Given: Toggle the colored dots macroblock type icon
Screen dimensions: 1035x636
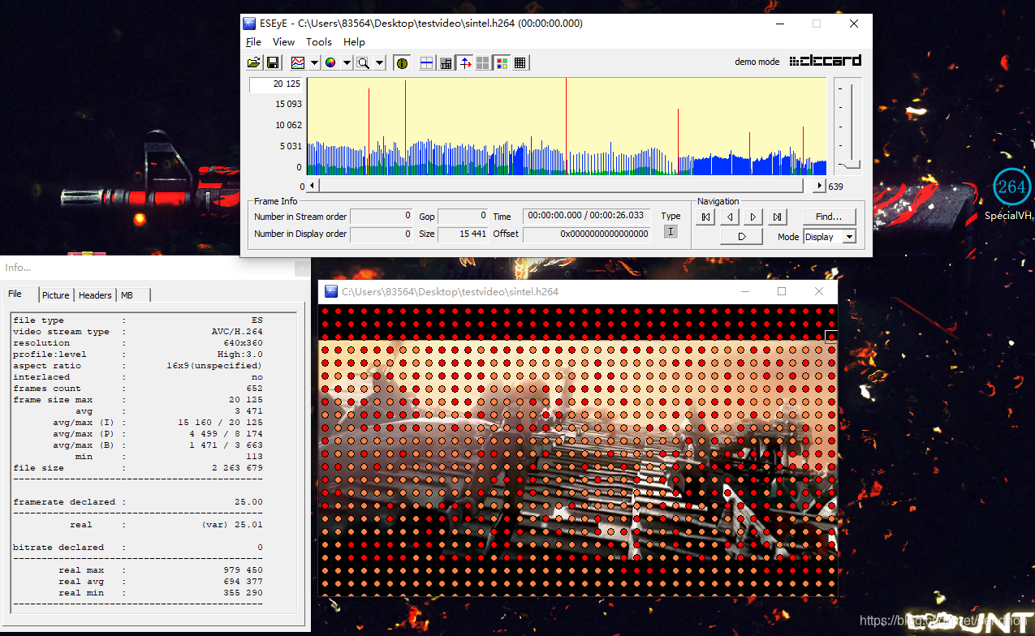Looking at the screenshot, I should click(x=502, y=62).
